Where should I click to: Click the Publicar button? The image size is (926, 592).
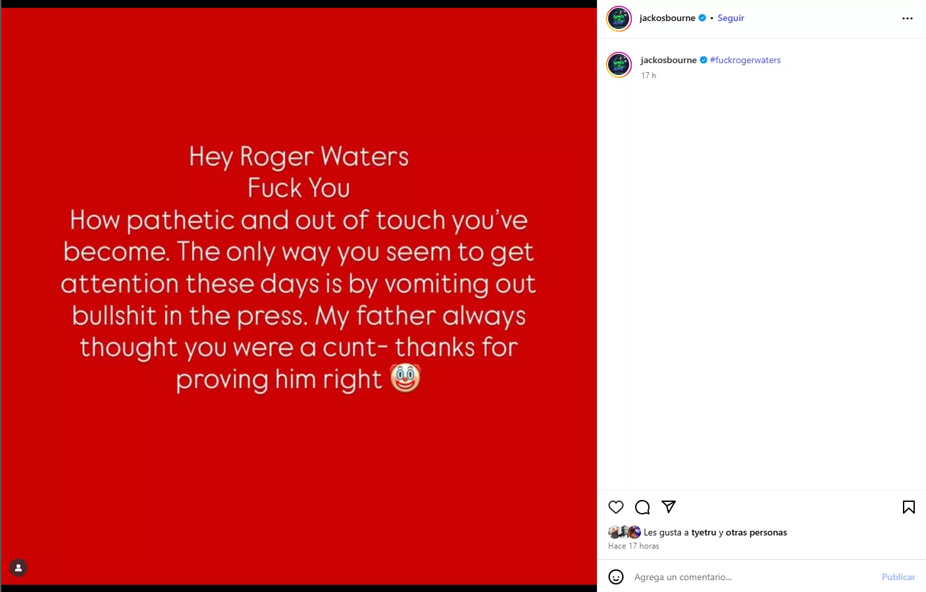(x=898, y=577)
